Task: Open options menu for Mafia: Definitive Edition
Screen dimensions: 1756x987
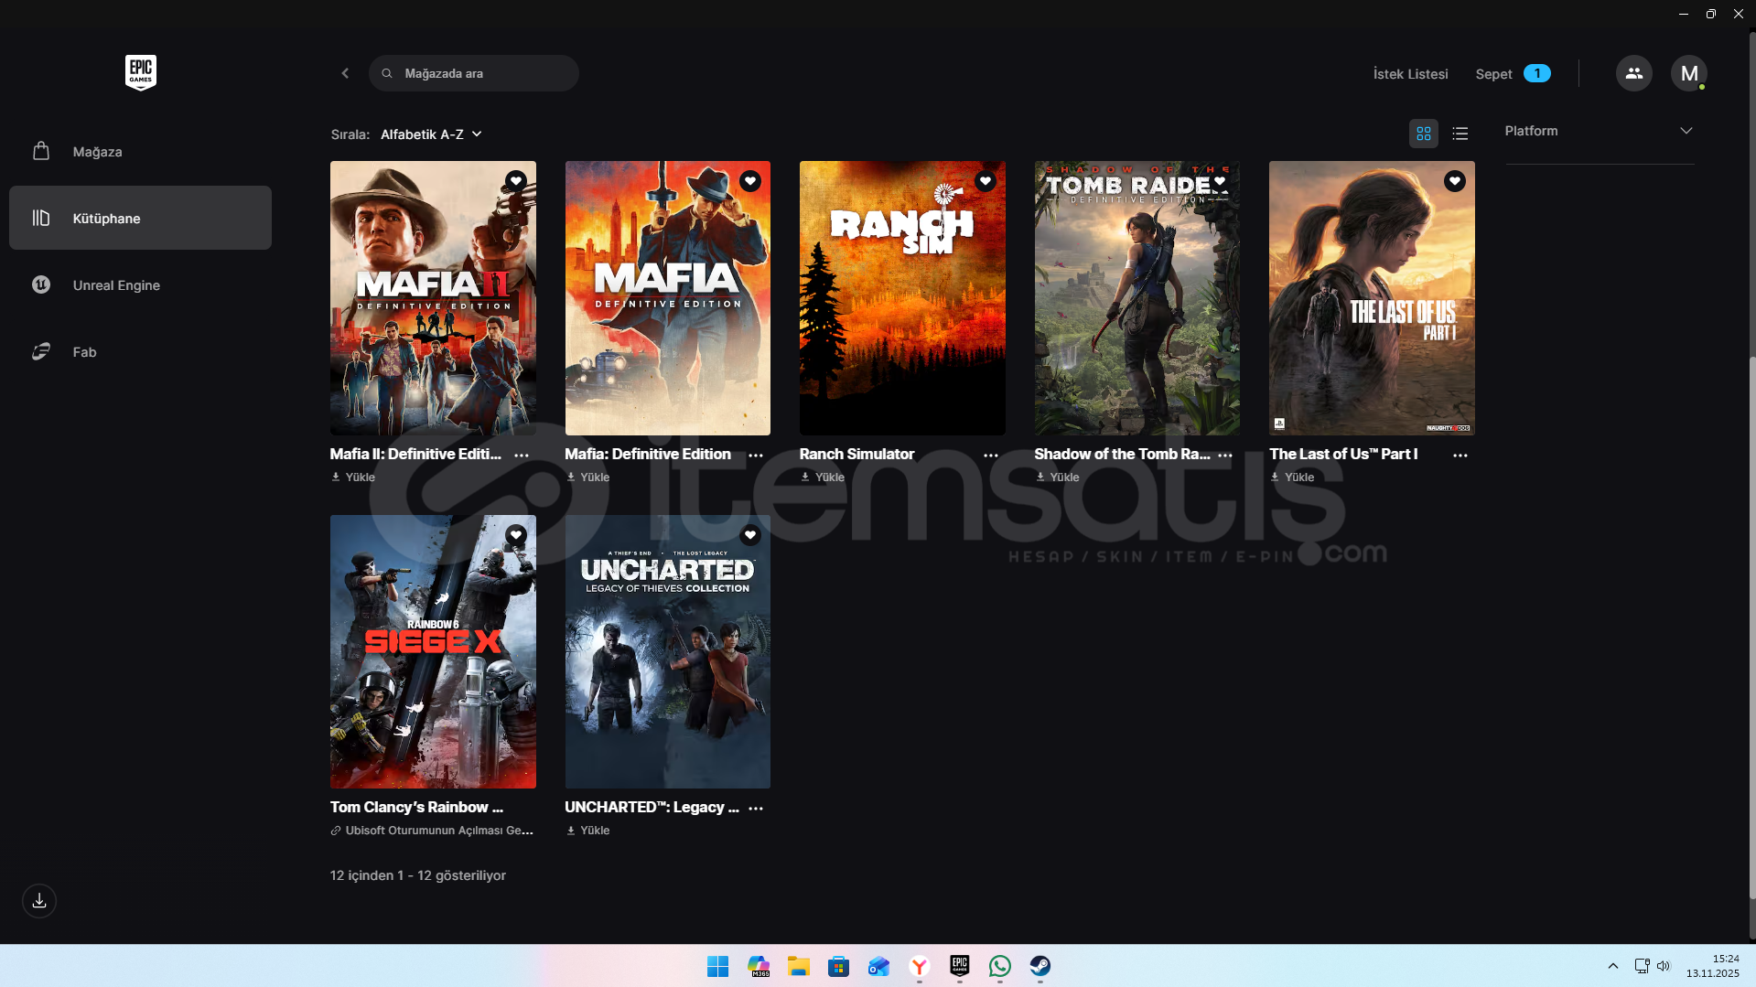Action: pos(756,455)
